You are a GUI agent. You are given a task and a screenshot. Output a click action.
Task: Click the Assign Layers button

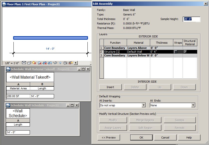(x=113, y=128)
